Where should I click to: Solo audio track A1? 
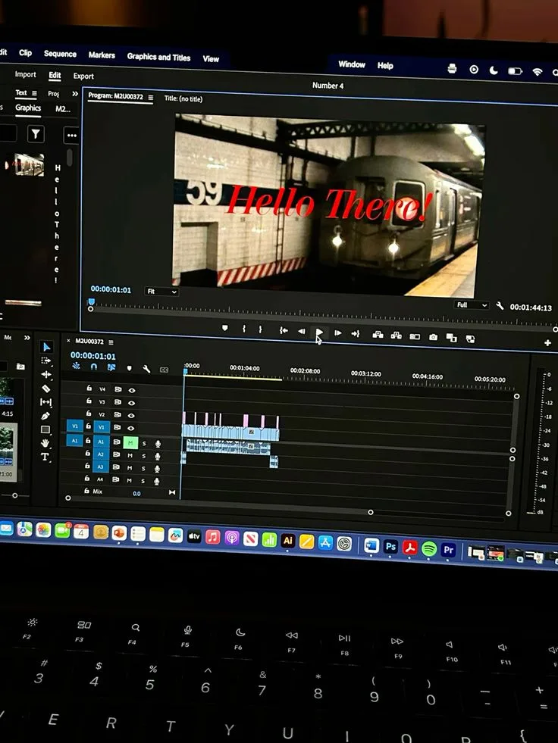click(144, 444)
